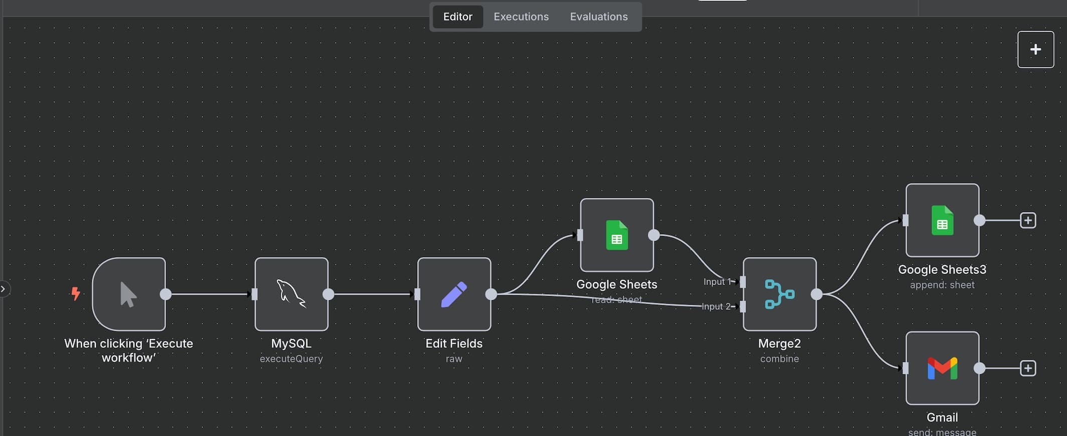Expand the left sidebar chevron
Viewport: 1067px width, 436px height.
coord(3,289)
